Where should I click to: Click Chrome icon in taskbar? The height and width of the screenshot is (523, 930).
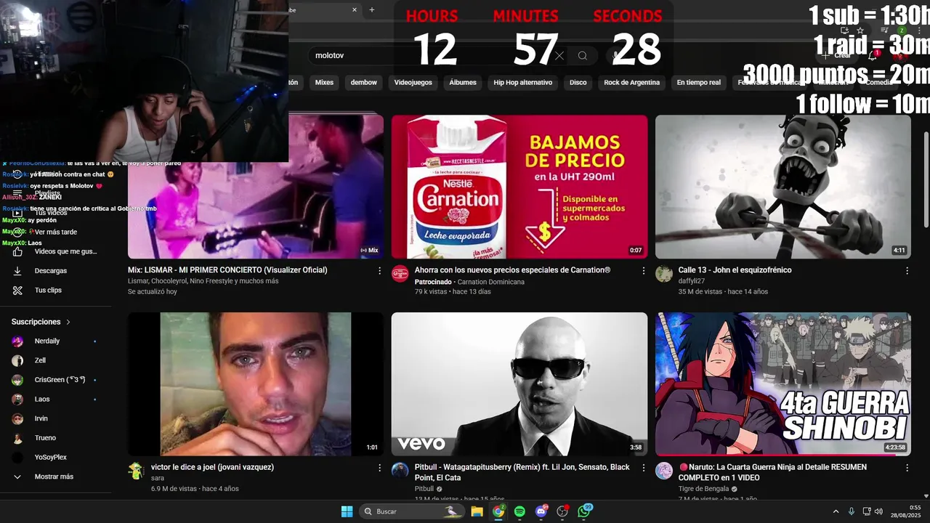(x=498, y=511)
